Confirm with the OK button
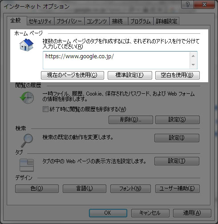 pyautogui.click(x=108, y=213)
